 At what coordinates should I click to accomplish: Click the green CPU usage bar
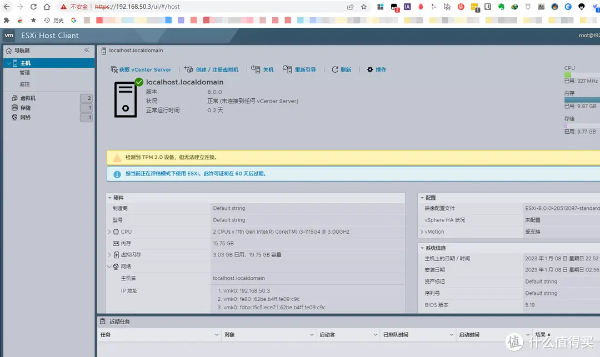tap(567, 75)
